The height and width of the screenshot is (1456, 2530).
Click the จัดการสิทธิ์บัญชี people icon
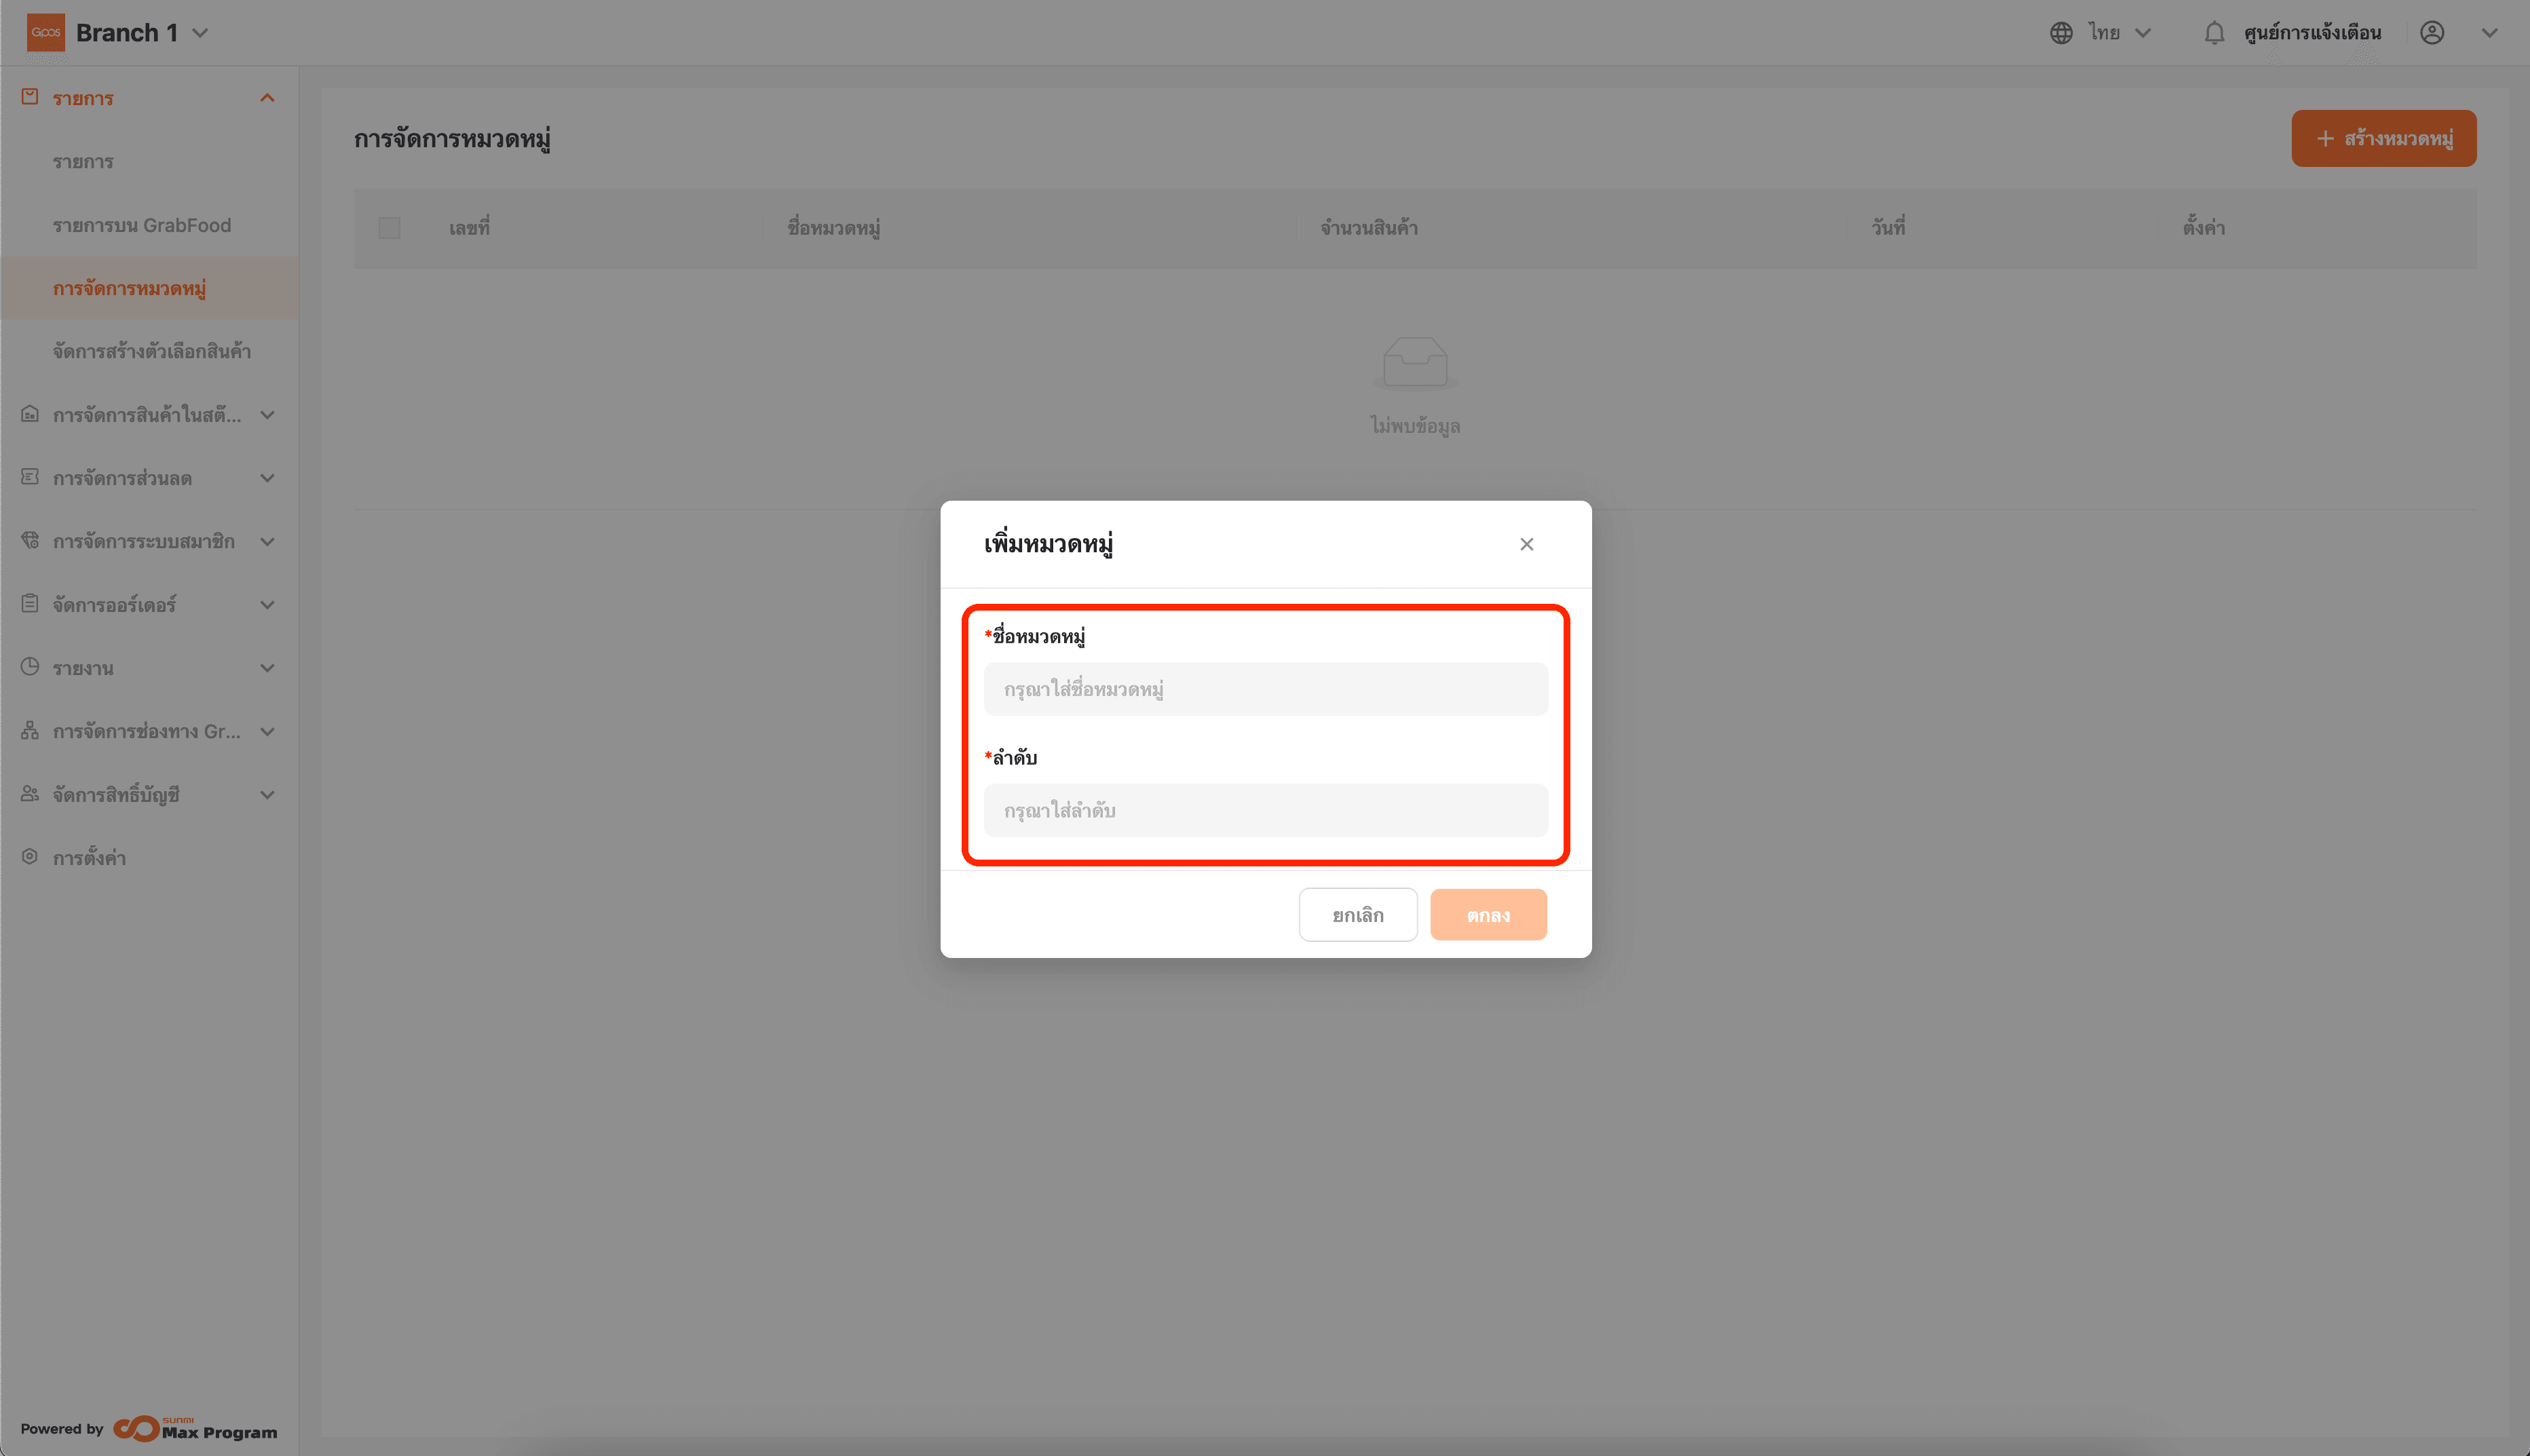[30, 794]
